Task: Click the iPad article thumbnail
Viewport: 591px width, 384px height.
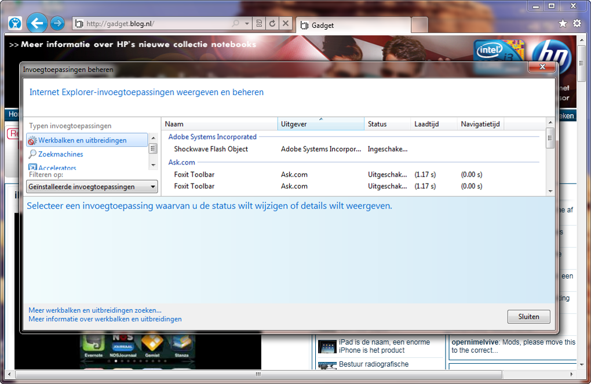Action: (x=327, y=347)
